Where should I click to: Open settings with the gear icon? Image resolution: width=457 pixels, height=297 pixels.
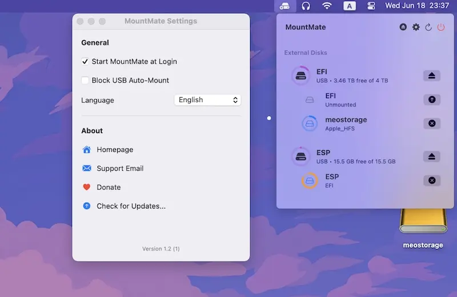coord(416,27)
